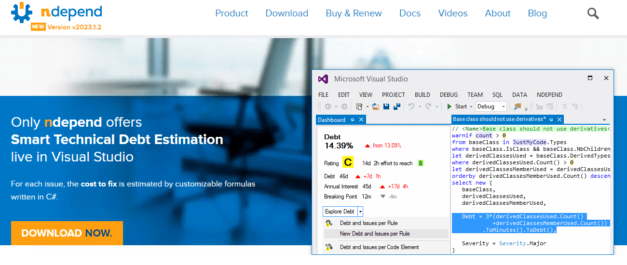Close the Base class rule tab
The height and width of the screenshot is (265, 627).
[x=559, y=120]
